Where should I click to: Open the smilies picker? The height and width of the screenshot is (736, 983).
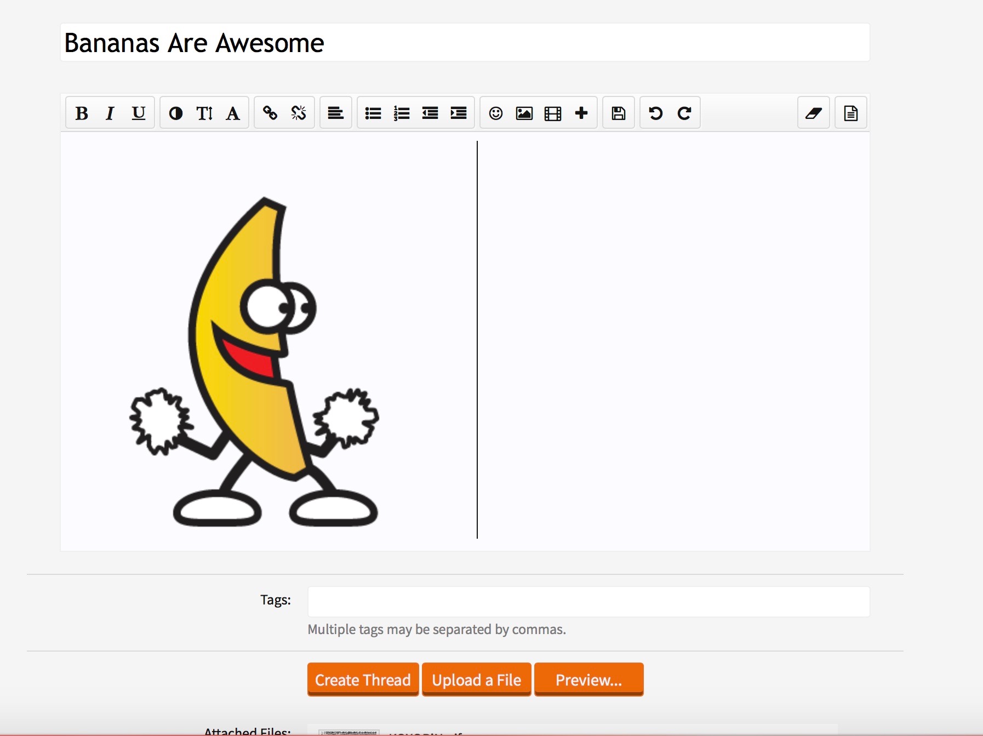click(x=496, y=113)
